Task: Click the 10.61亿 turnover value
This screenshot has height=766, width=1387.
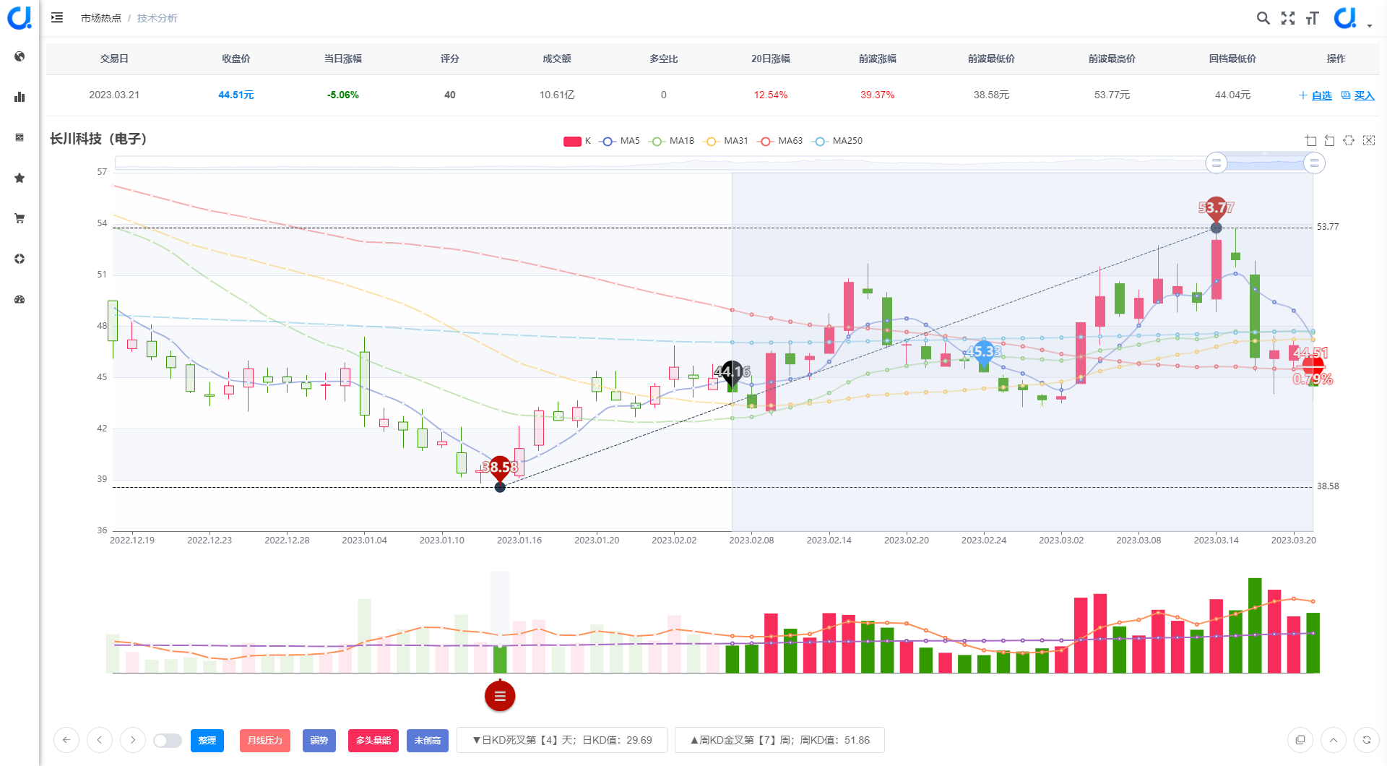Action: tap(557, 95)
